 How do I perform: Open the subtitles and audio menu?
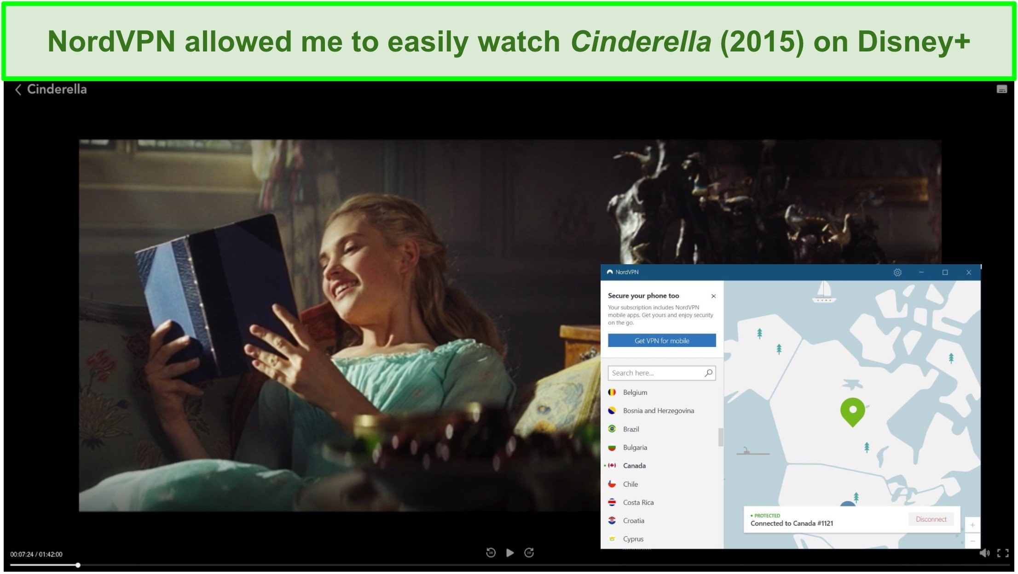(x=1001, y=89)
